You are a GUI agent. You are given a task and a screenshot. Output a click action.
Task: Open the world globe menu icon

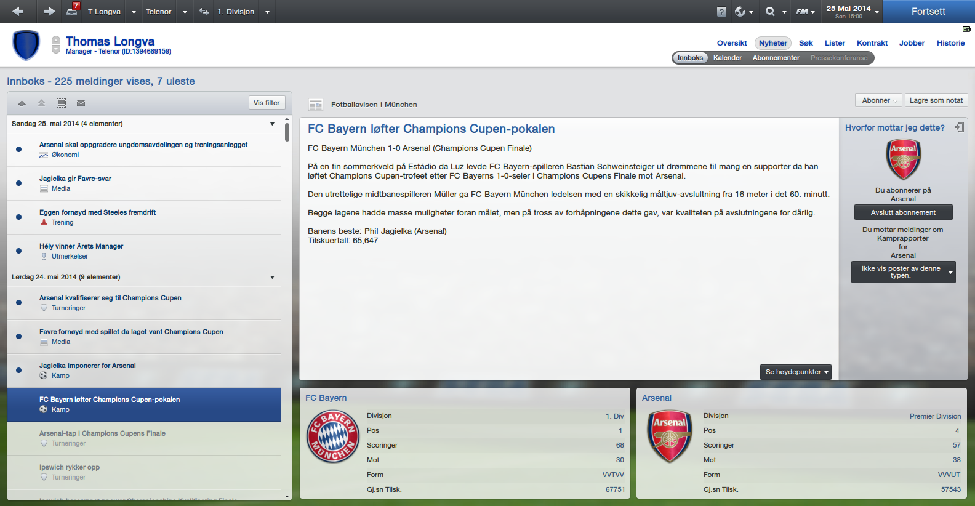740,12
